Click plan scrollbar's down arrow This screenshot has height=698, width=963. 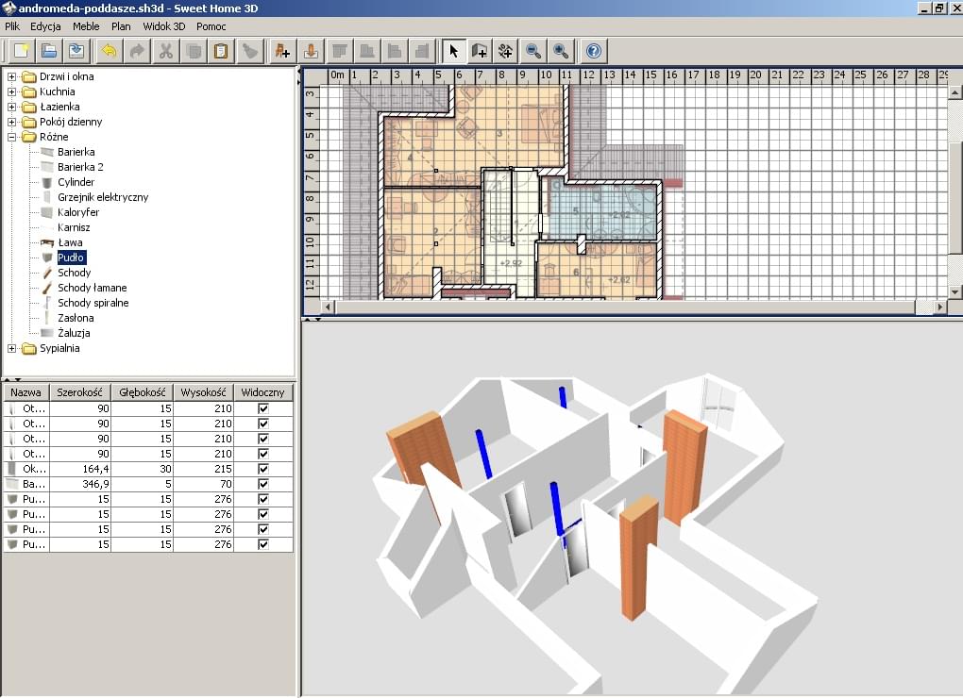click(x=955, y=292)
